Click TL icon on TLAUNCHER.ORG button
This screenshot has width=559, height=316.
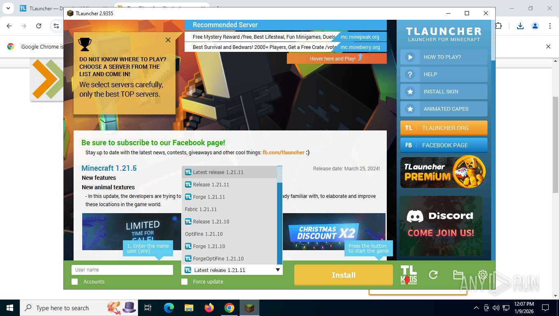point(409,128)
